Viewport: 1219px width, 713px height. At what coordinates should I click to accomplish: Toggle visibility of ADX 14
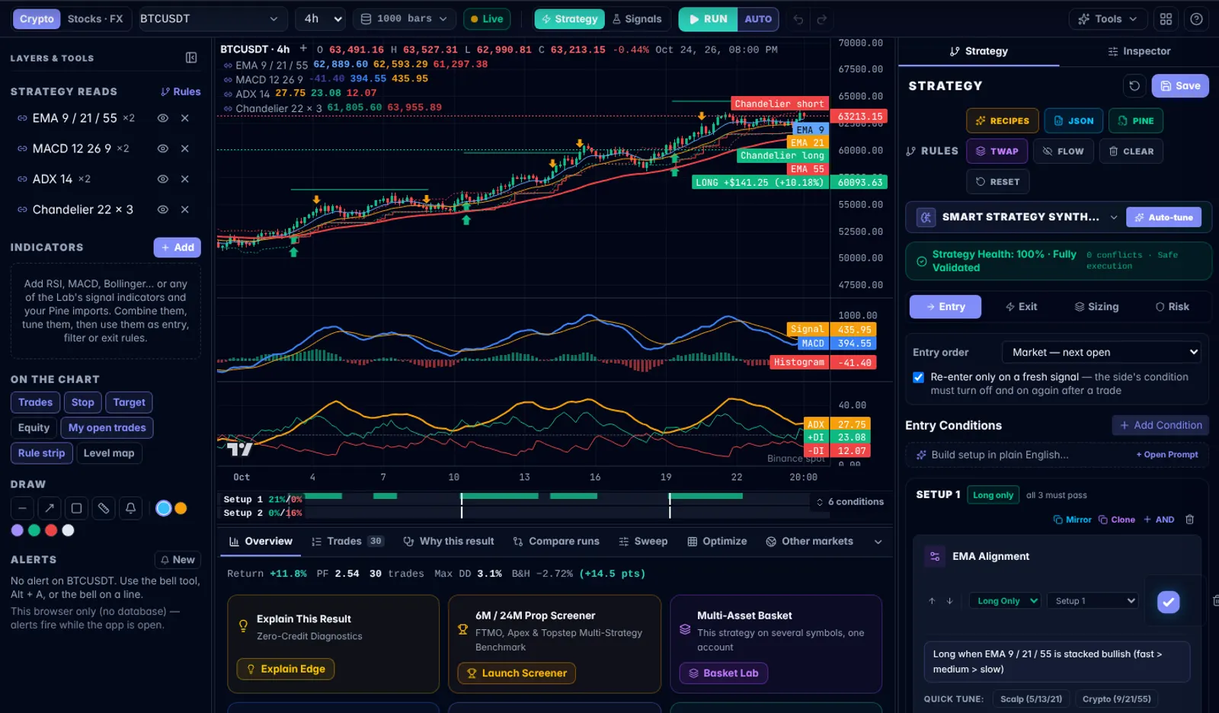point(162,179)
